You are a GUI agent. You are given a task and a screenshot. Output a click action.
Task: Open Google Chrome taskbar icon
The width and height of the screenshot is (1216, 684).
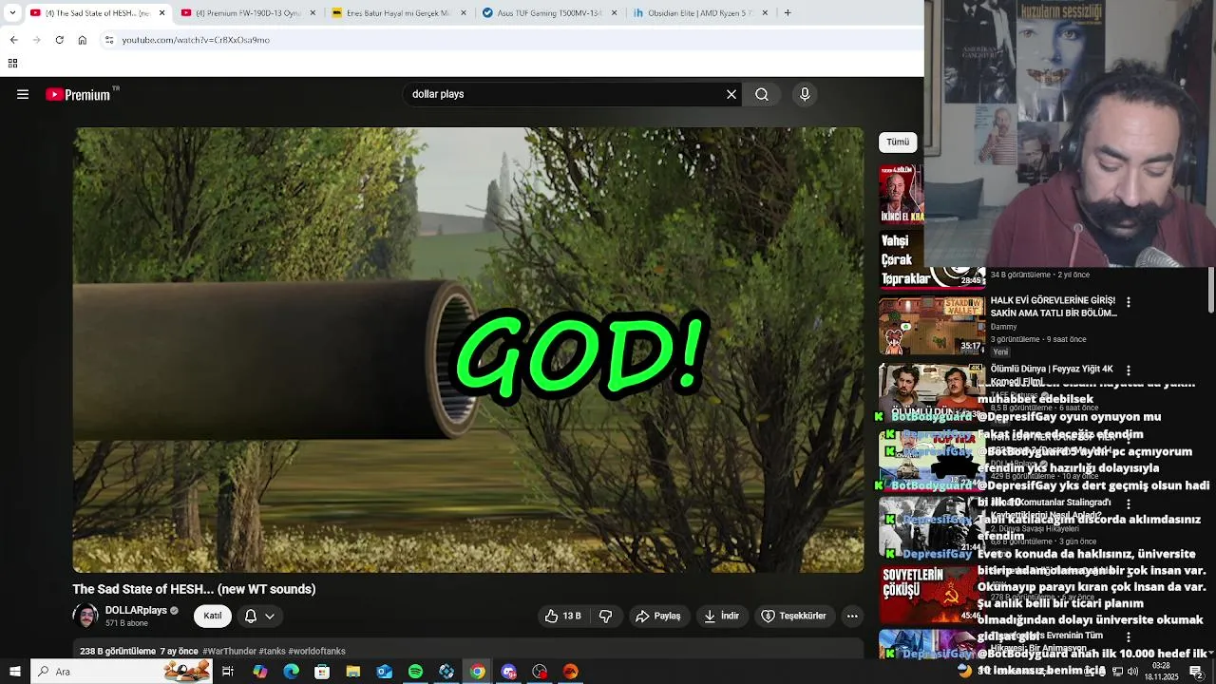(477, 672)
